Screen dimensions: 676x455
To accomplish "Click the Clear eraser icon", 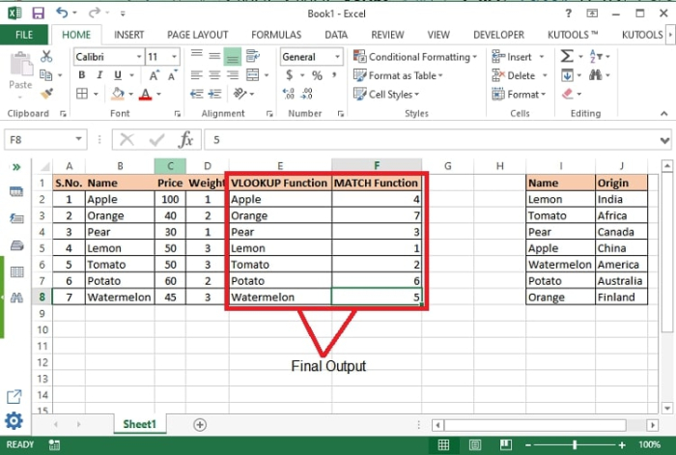I will [568, 94].
